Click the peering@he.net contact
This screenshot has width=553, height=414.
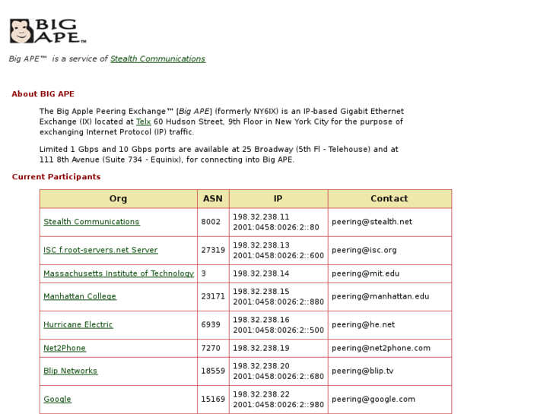tap(363, 324)
